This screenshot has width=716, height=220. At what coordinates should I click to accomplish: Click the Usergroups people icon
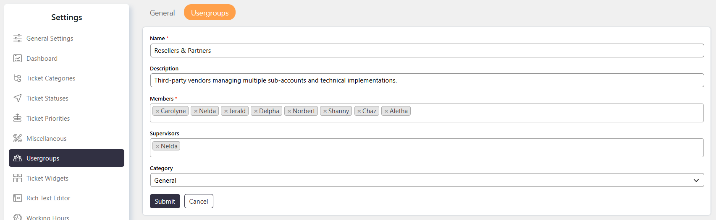[18, 158]
